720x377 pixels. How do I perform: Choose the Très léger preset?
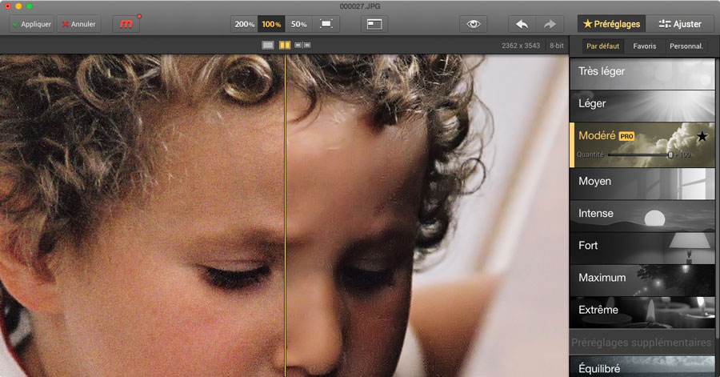(x=642, y=73)
